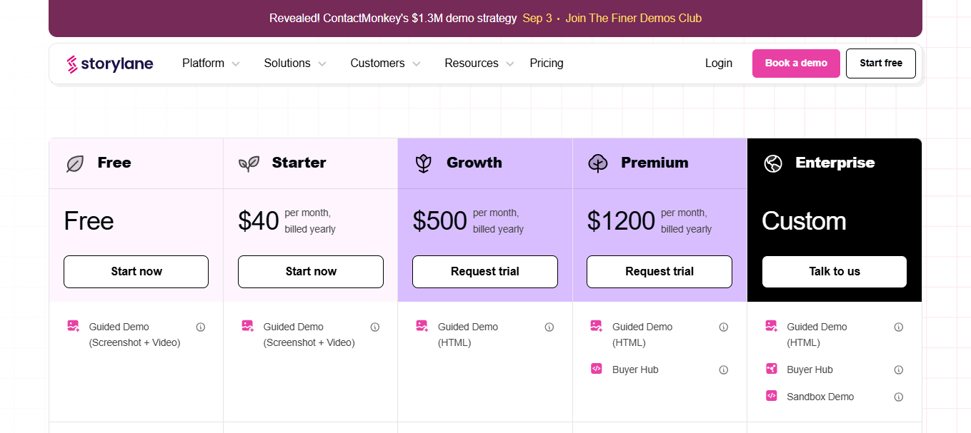971x433 pixels.
Task: Expand the Platform dropdown menu
Action: (211, 63)
